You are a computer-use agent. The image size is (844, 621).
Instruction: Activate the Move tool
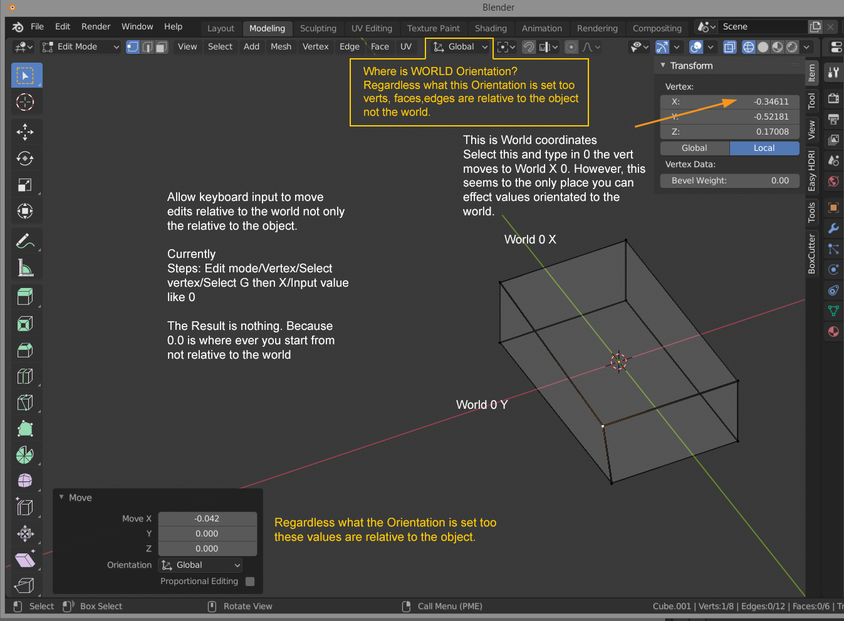[25, 132]
